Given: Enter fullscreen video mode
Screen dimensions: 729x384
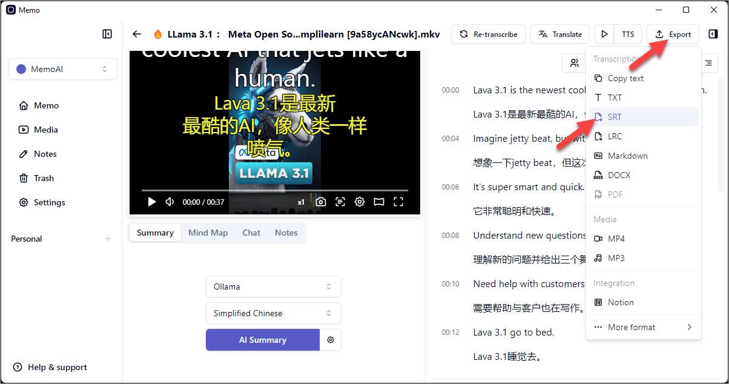Looking at the screenshot, I should 398,202.
